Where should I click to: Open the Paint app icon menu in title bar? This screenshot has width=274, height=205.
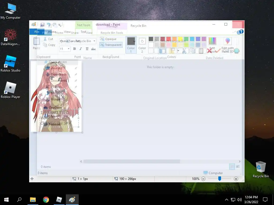33,25
